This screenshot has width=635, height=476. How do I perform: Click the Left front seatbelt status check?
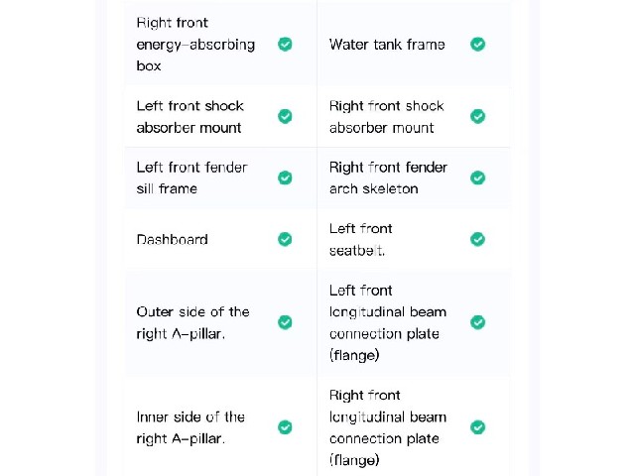[477, 239]
